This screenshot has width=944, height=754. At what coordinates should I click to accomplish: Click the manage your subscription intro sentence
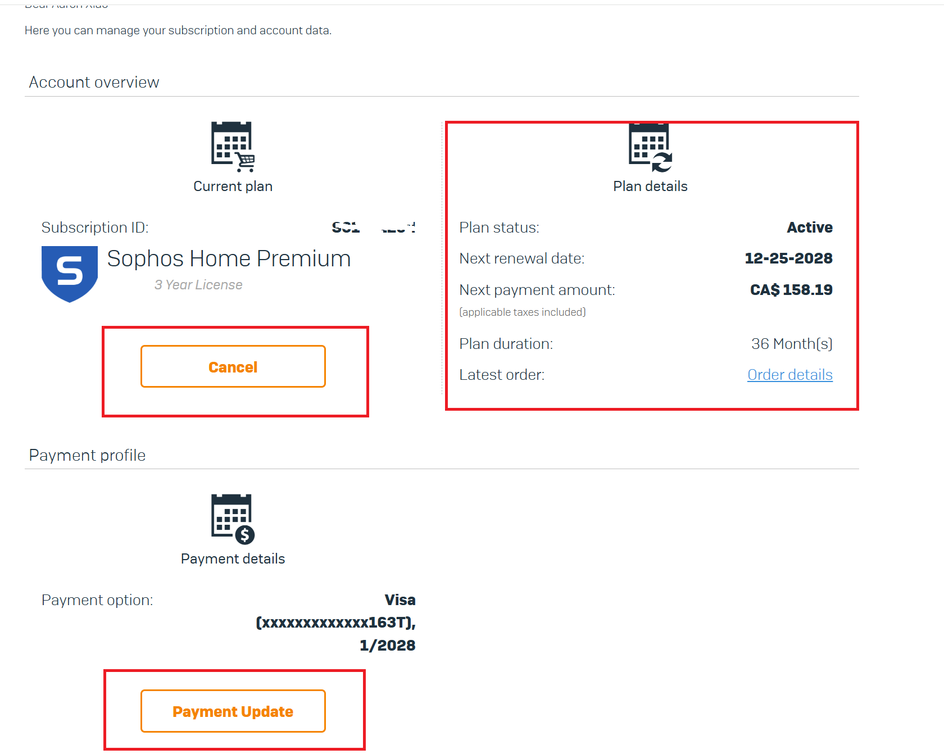pos(178,30)
